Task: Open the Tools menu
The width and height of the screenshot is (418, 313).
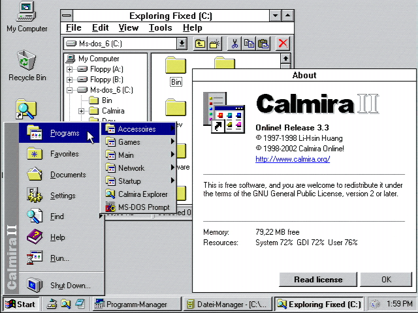Action: coord(160,27)
